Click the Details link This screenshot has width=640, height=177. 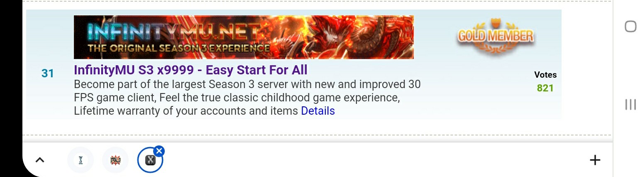[x=318, y=111]
